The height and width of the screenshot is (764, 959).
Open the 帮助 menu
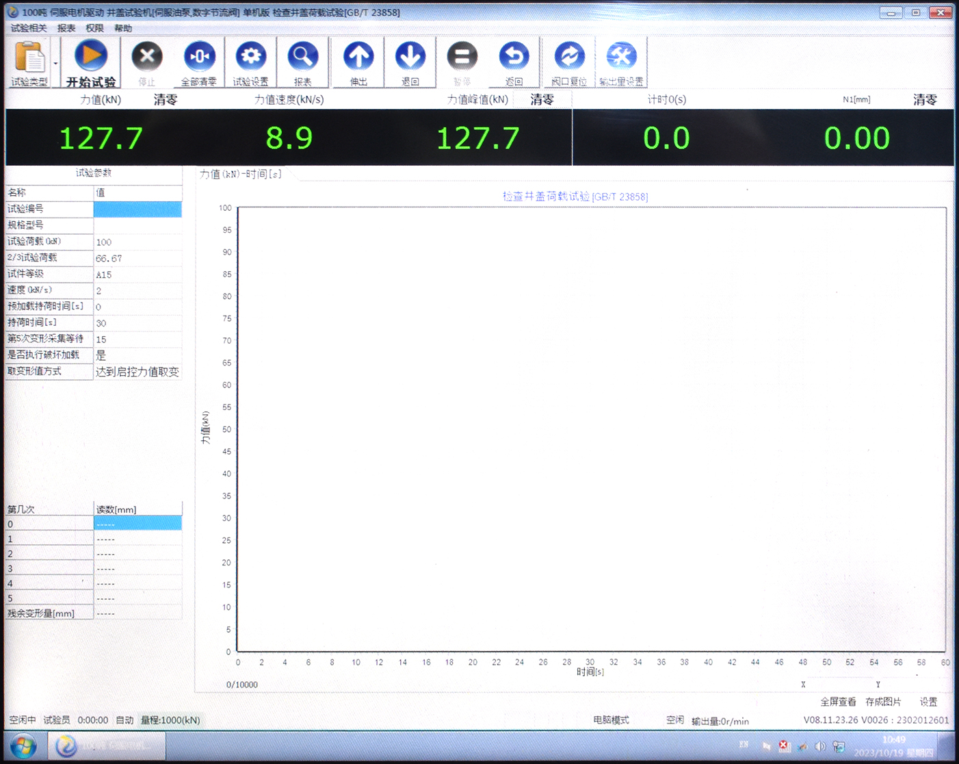pyautogui.click(x=123, y=28)
